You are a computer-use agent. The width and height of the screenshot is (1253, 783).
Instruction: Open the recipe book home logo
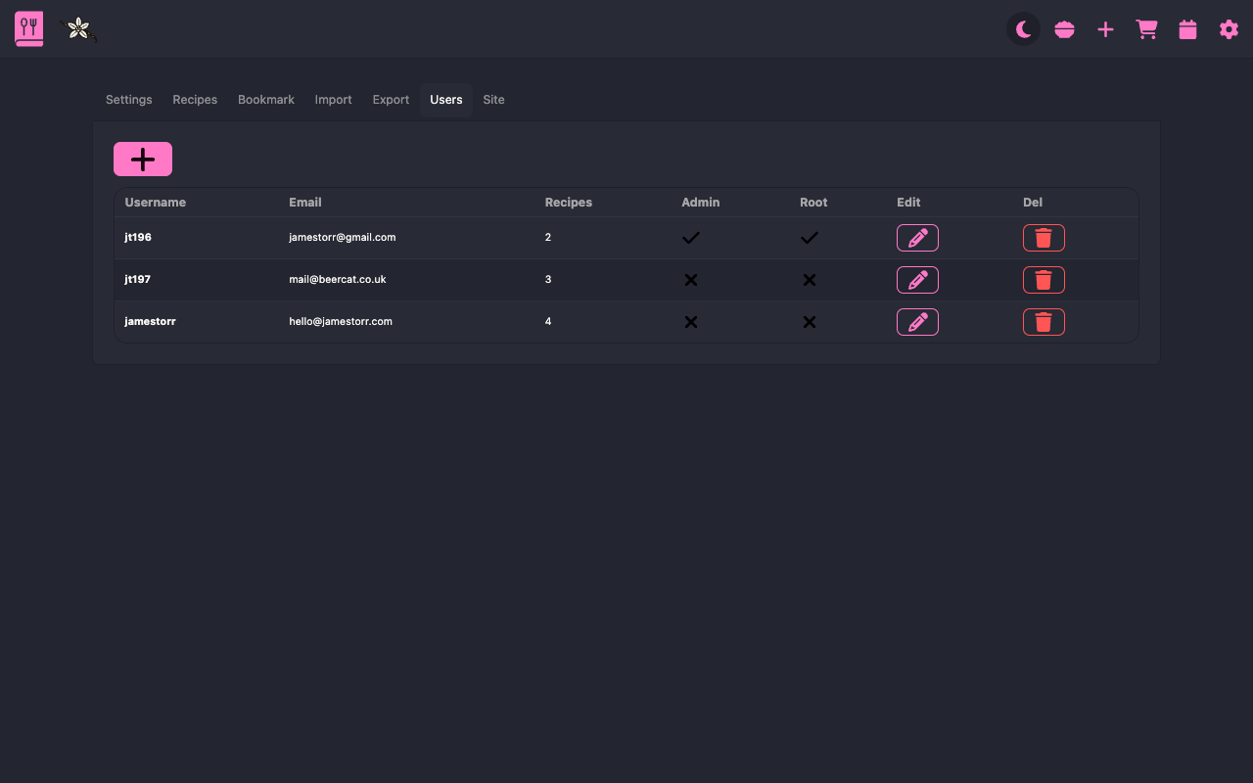coord(29,29)
